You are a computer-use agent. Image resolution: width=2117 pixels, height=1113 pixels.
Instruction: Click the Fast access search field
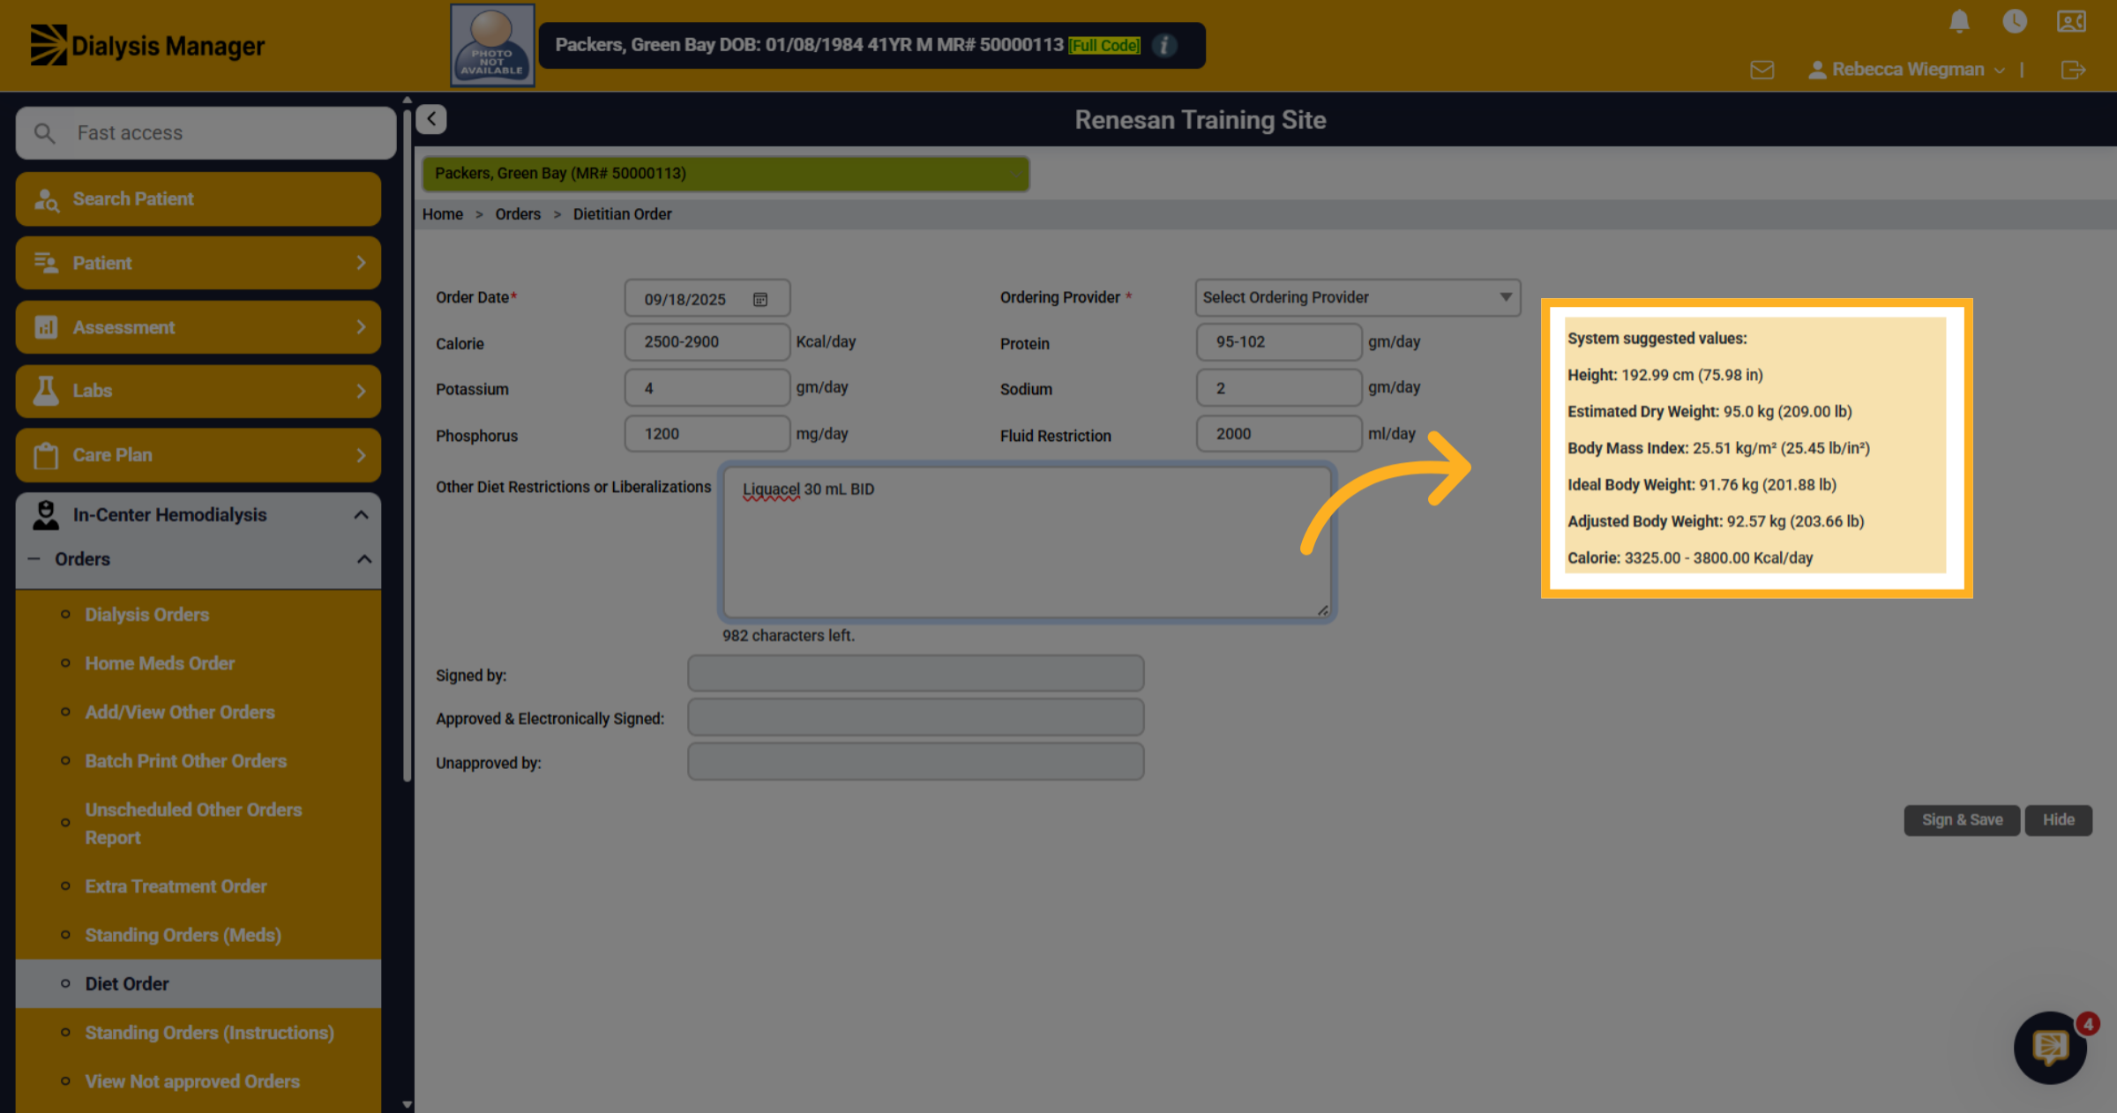click(x=206, y=133)
